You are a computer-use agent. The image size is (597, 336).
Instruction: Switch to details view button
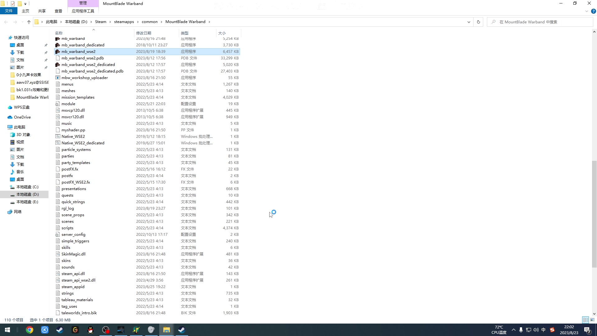pos(585,320)
